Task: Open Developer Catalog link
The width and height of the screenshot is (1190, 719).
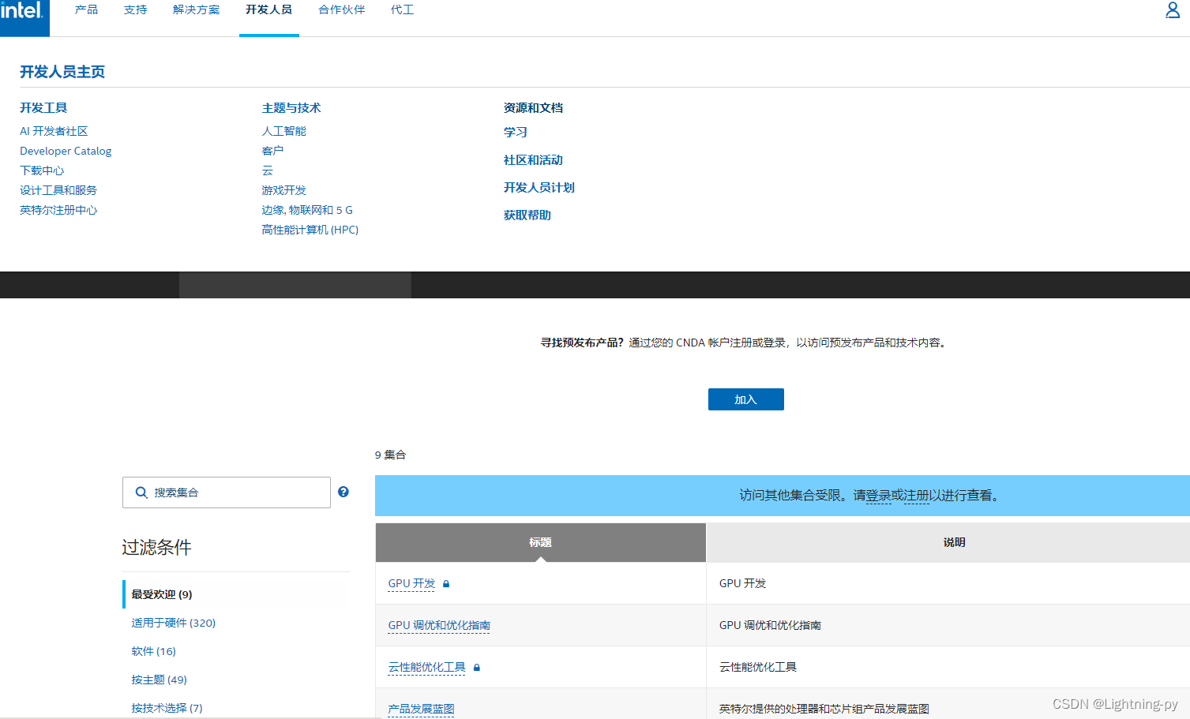Action: coord(66,151)
